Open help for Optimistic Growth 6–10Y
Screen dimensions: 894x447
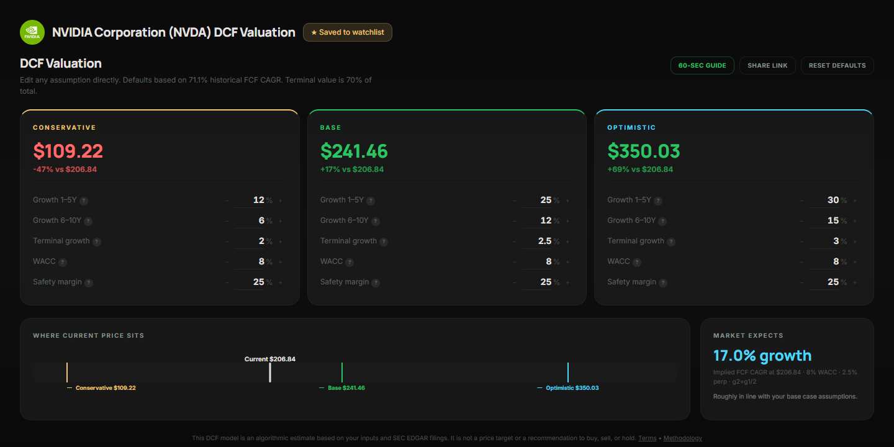click(662, 221)
